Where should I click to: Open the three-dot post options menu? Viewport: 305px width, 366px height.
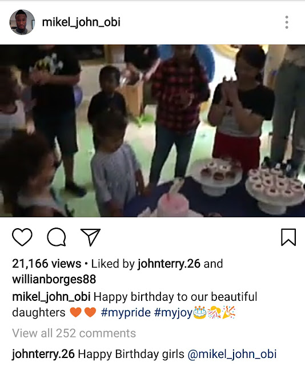point(287,22)
